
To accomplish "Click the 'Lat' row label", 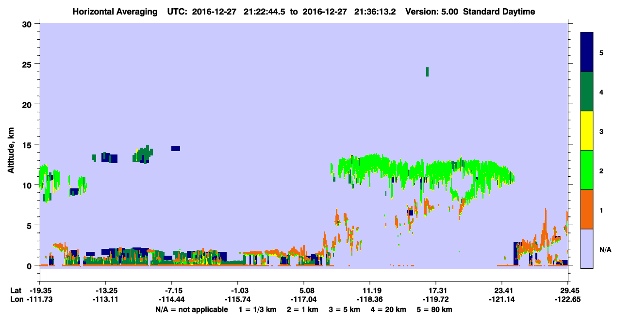I will coord(16,291).
